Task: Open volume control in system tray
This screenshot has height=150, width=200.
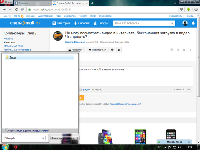Action: tap(179, 147)
